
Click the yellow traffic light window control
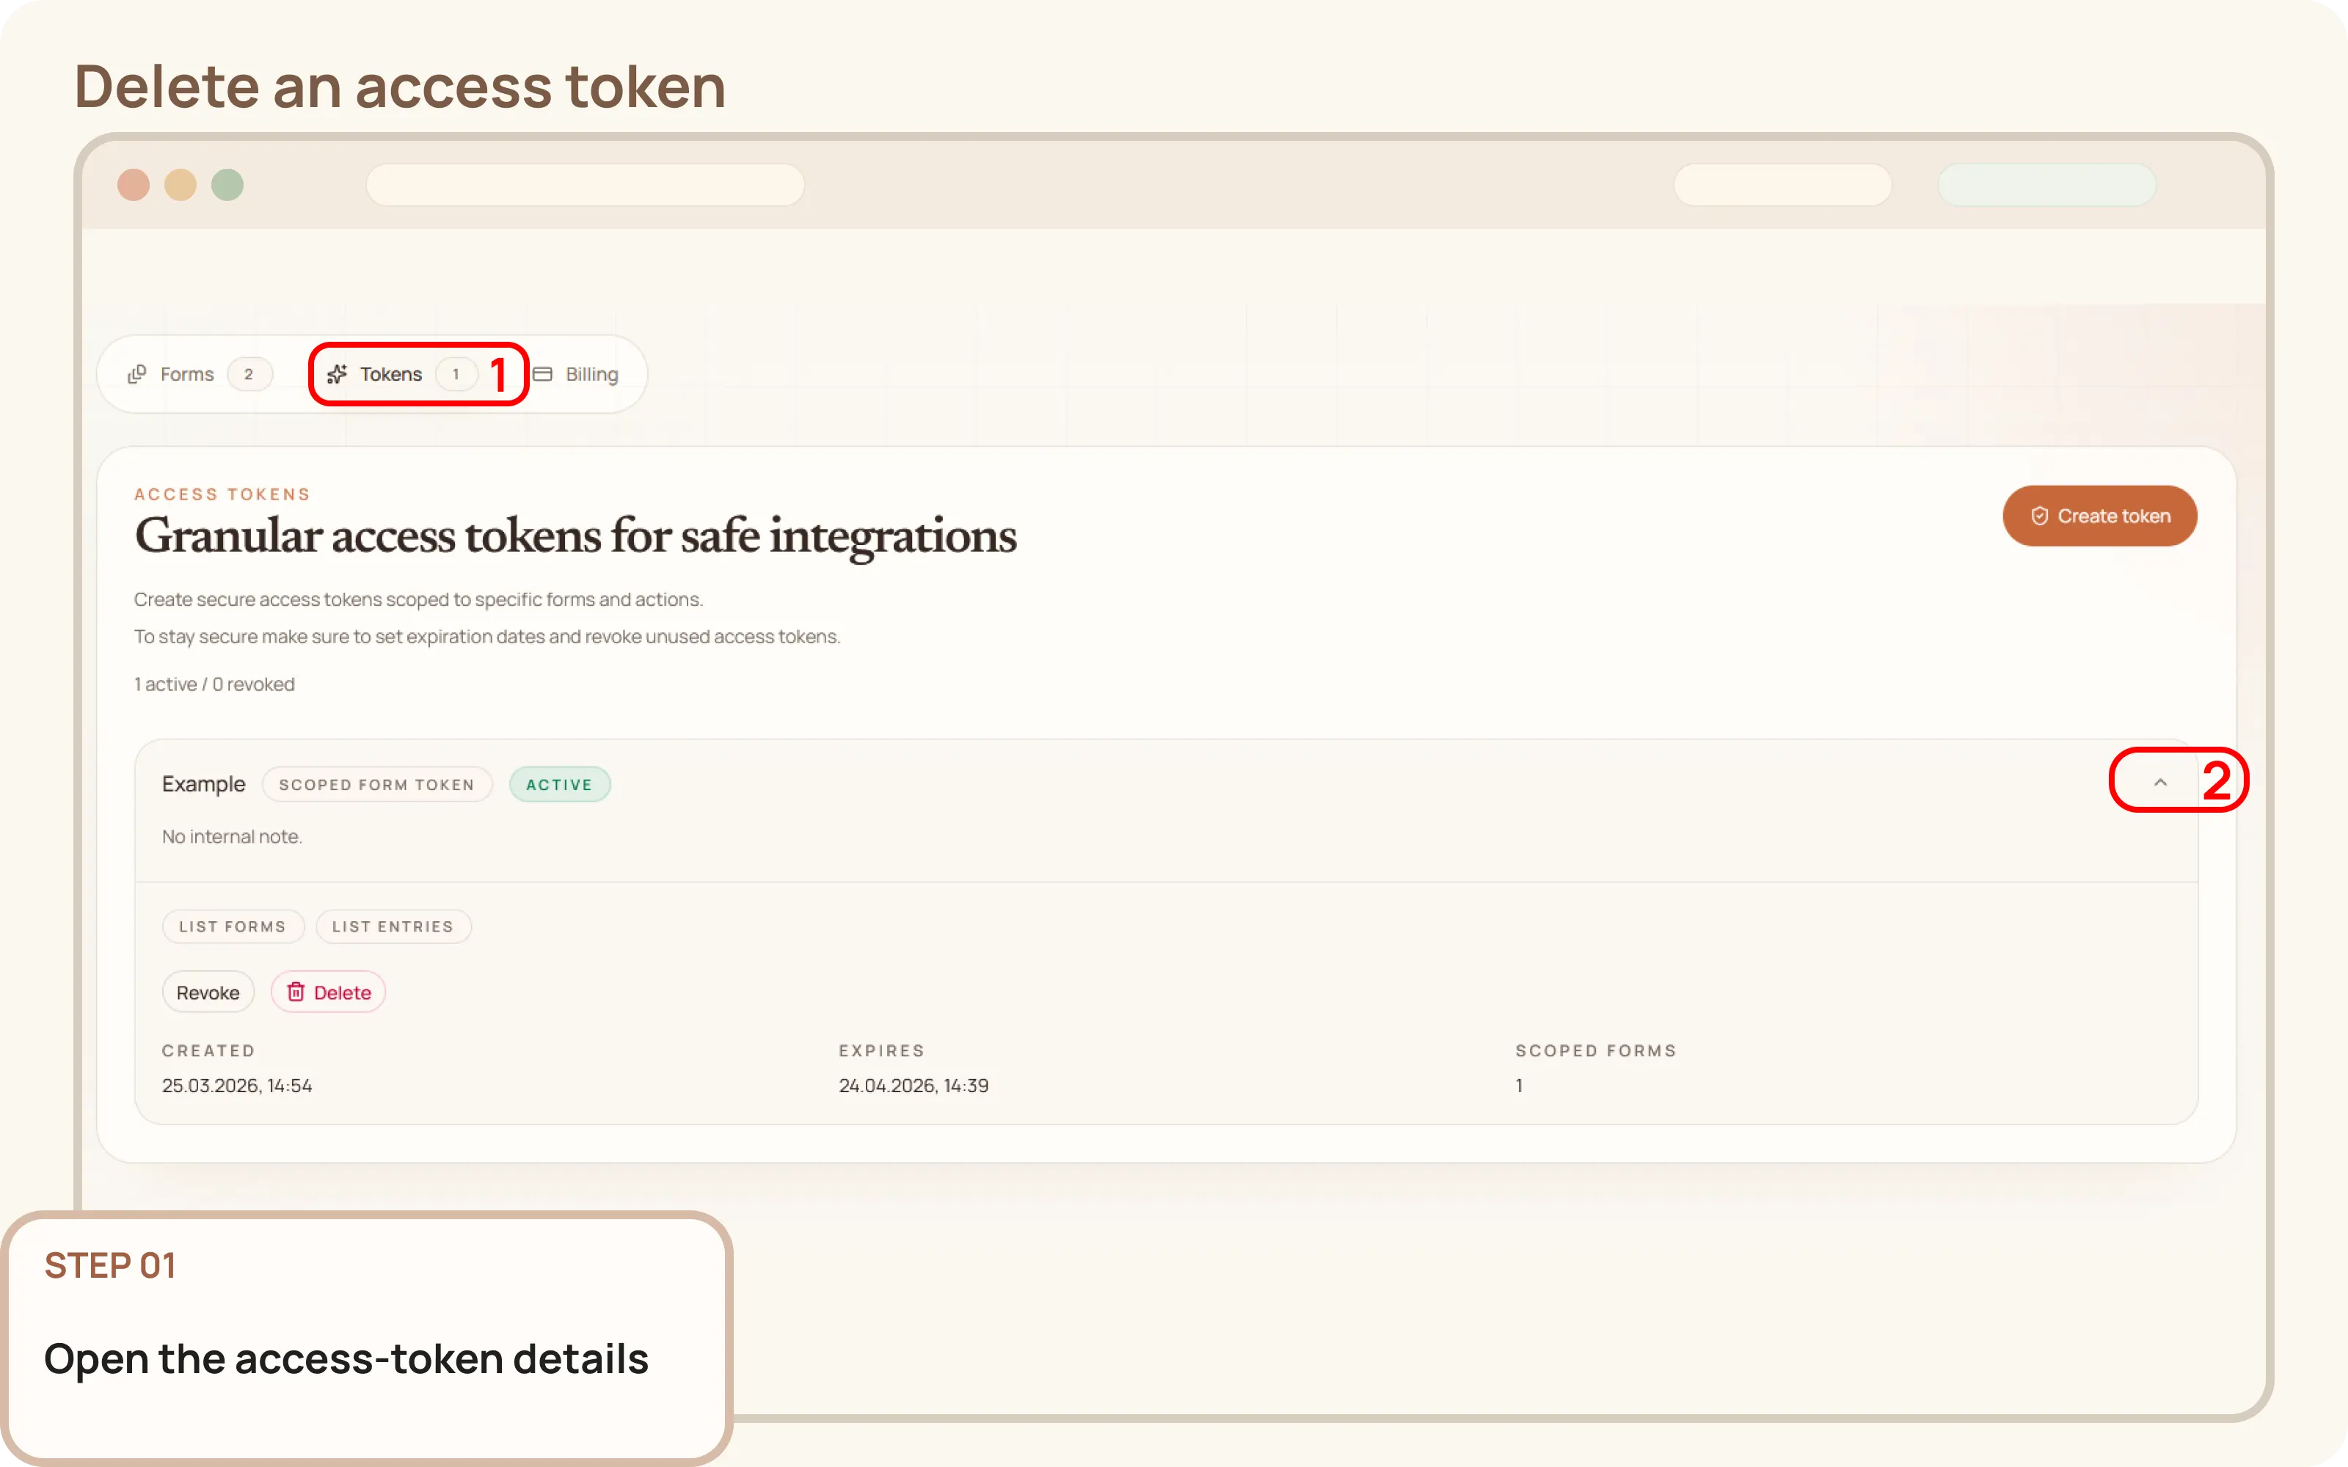point(181,184)
